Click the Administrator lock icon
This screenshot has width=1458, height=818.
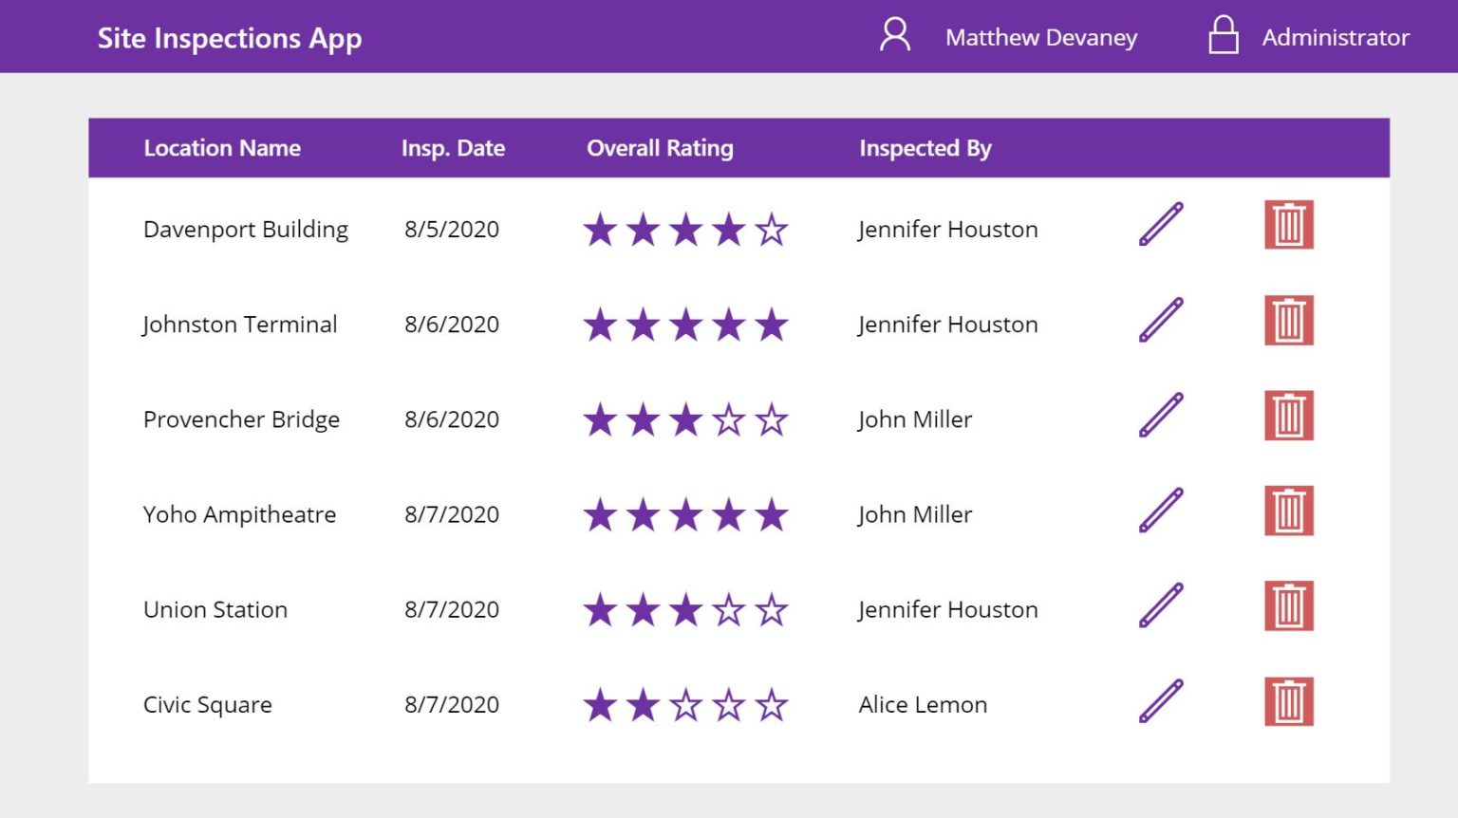pyautogui.click(x=1222, y=36)
